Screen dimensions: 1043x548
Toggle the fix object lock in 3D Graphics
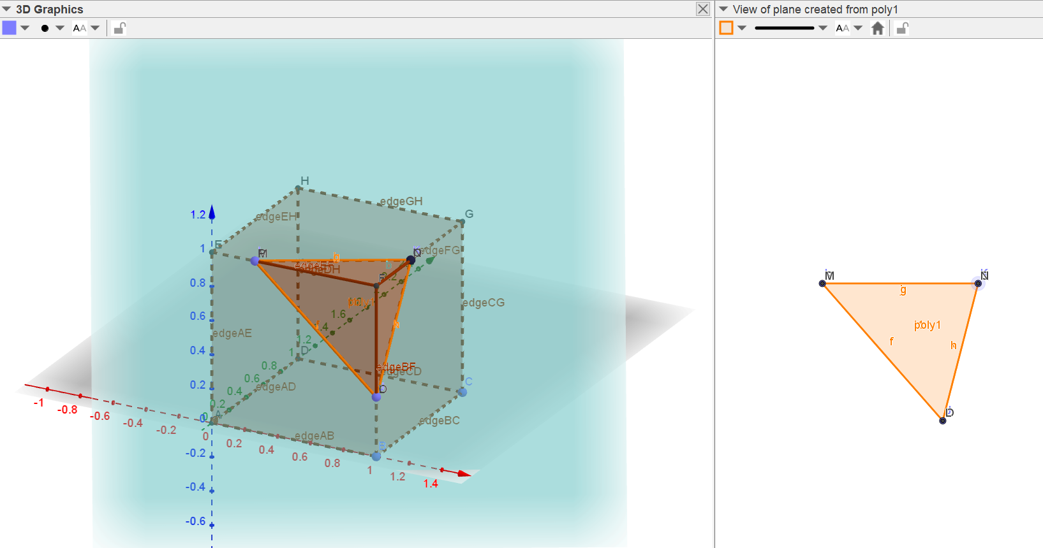coord(119,27)
